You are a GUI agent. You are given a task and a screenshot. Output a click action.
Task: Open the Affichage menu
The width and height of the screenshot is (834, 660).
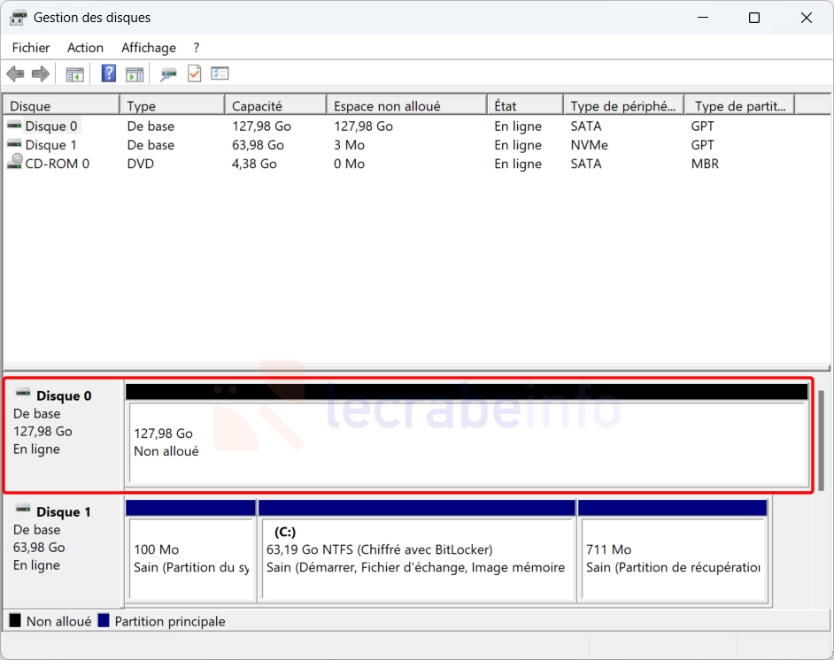pyautogui.click(x=149, y=48)
